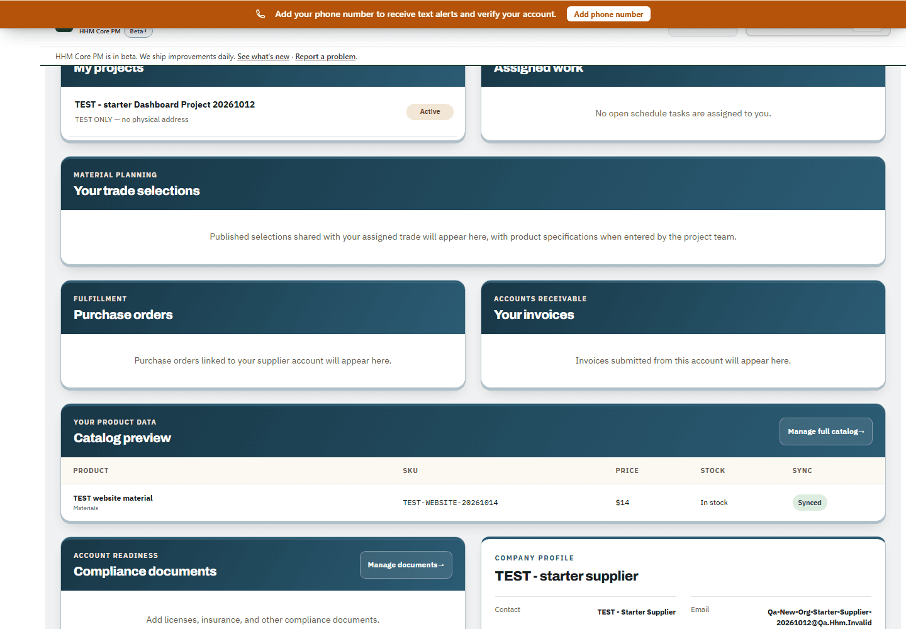Click the Beta badge beside HHM Core PM
This screenshot has height=629, width=906.
pyautogui.click(x=138, y=31)
